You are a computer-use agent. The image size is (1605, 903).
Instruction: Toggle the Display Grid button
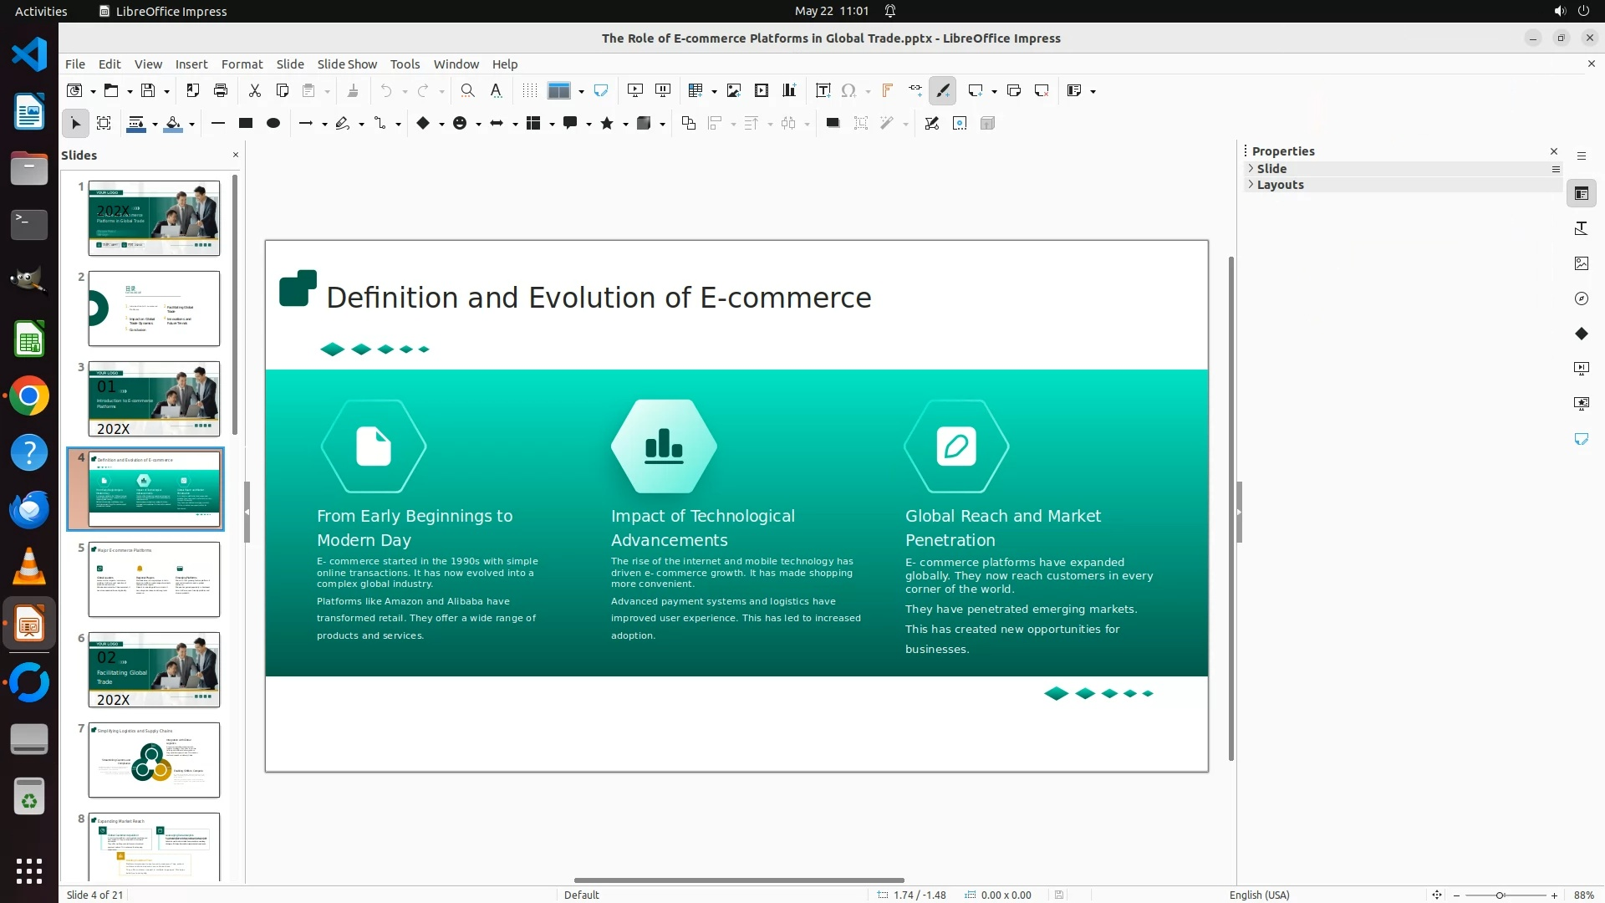point(529,90)
